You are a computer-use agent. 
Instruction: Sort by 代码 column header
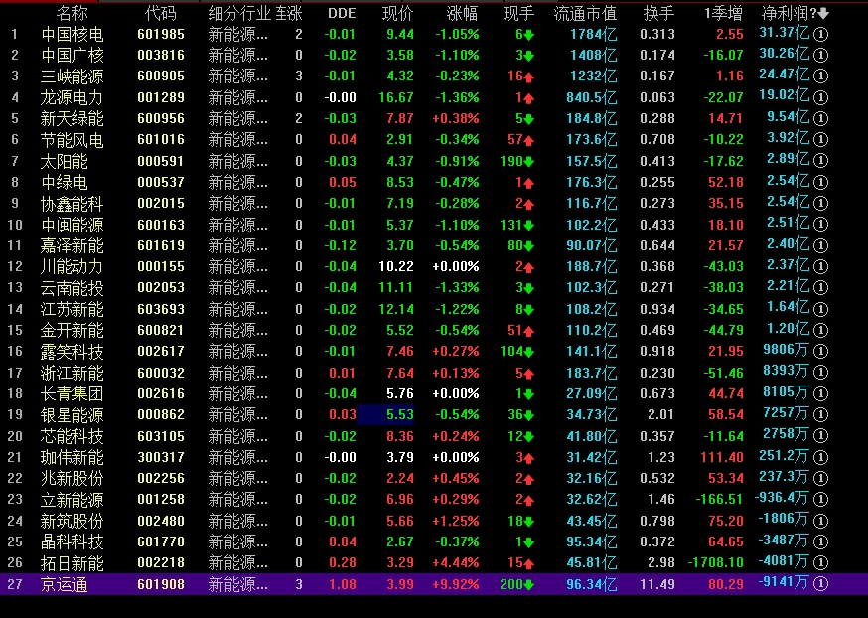pos(161,13)
